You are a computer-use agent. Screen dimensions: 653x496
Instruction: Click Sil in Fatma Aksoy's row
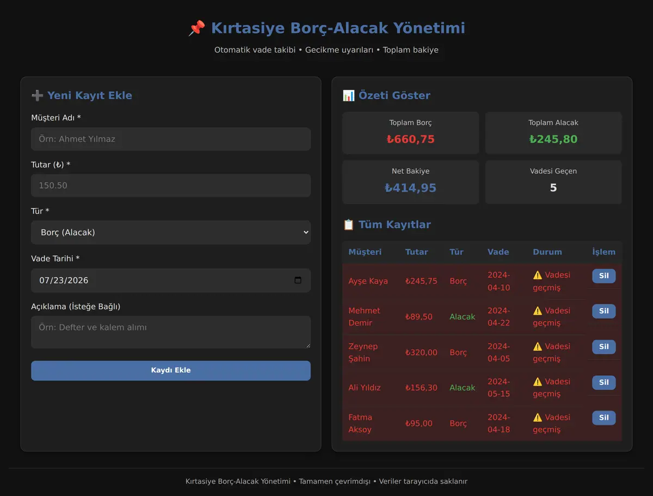tap(604, 418)
